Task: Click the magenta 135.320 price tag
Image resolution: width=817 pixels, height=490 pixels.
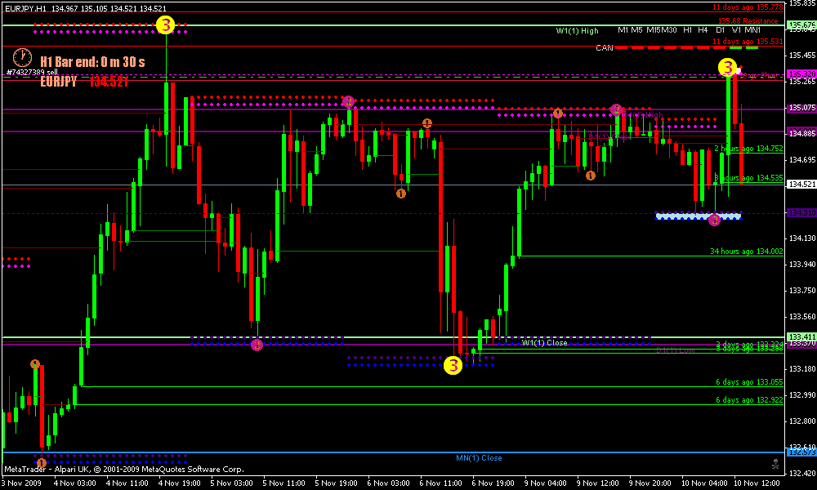Action: tap(801, 74)
